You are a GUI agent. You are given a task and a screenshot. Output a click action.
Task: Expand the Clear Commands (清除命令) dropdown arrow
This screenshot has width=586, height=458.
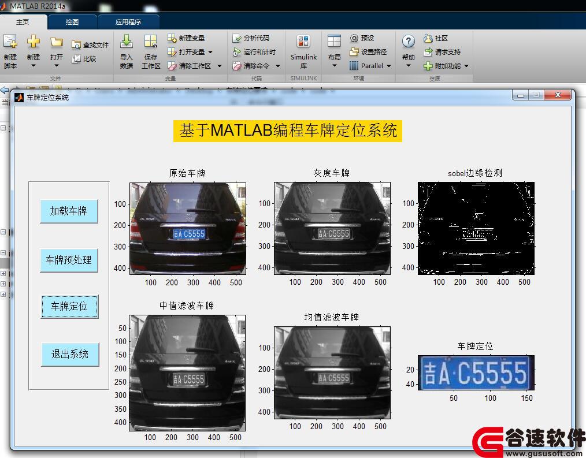pos(278,66)
